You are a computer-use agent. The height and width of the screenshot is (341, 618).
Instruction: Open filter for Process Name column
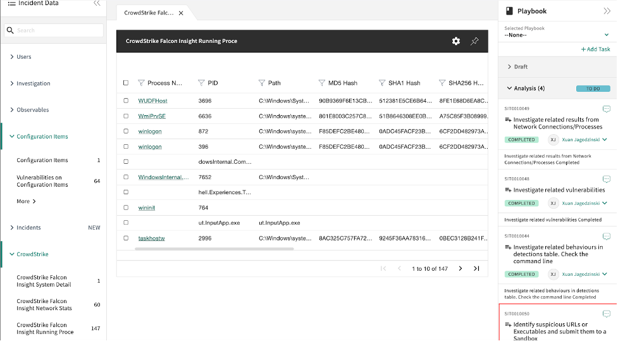(141, 83)
